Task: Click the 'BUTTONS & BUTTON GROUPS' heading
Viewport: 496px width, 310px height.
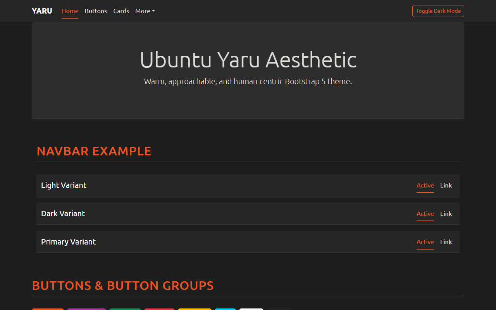Action: coord(123,286)
